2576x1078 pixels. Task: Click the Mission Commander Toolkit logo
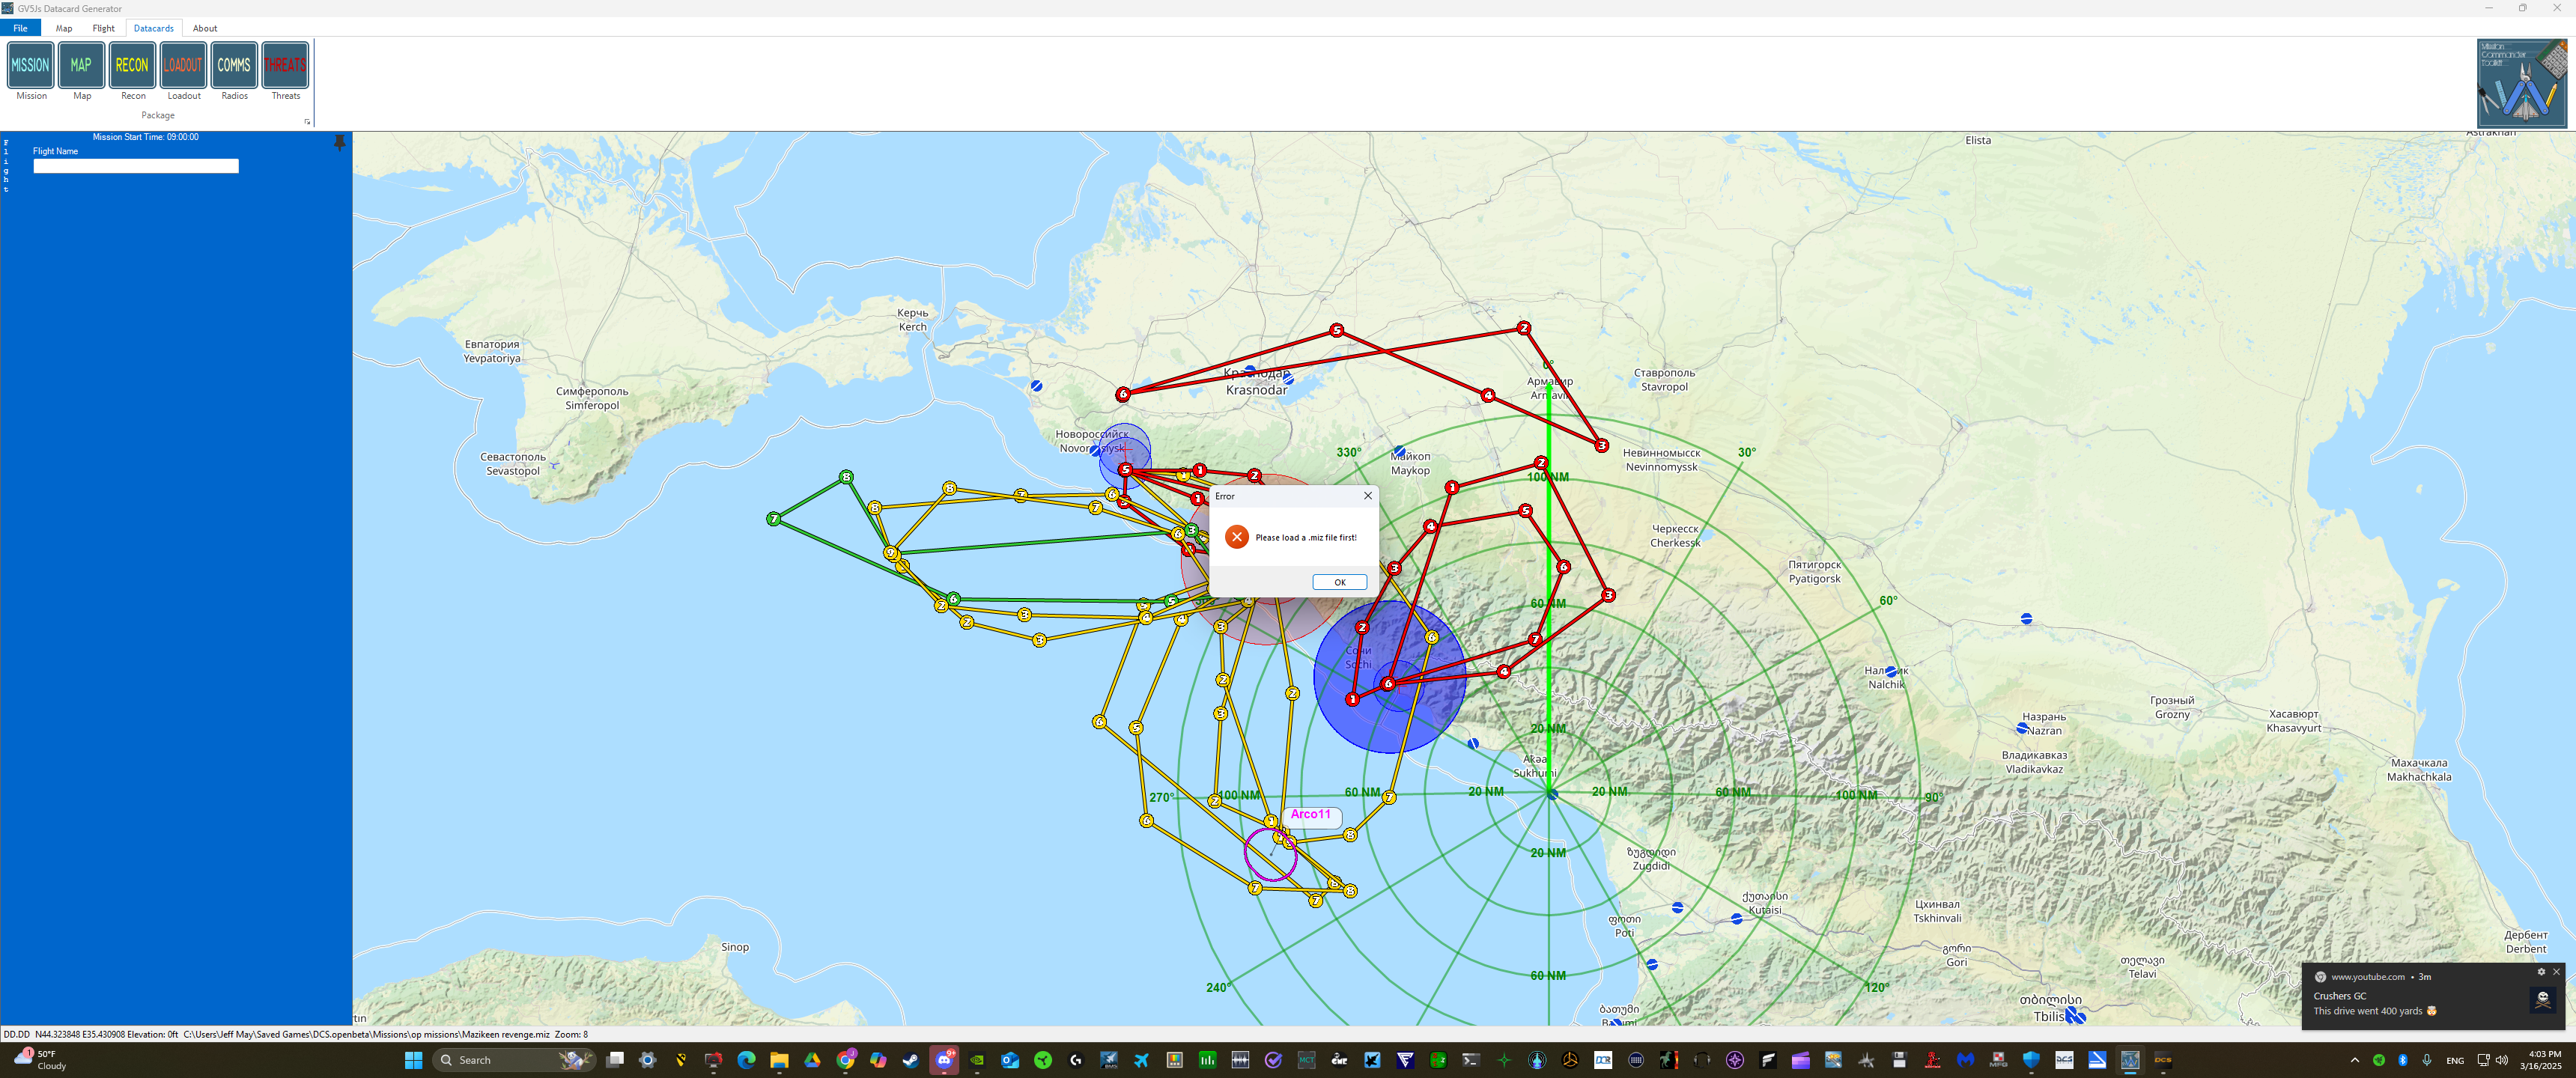[2521, 83]
